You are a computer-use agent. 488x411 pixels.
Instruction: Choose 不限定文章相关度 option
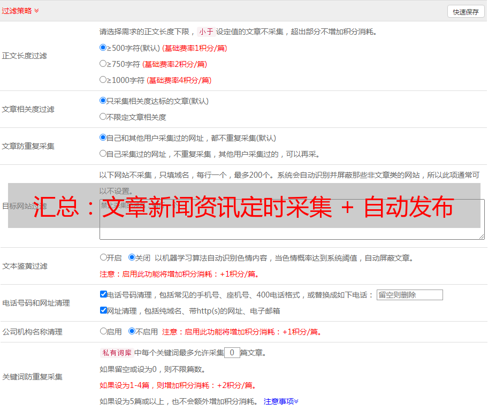(x=103, y=117)
